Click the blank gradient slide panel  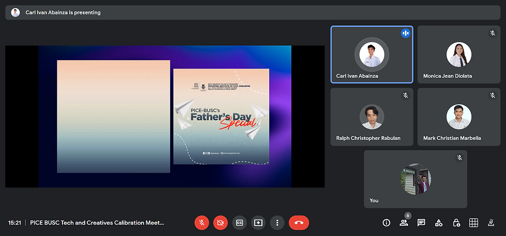point(114,116)
